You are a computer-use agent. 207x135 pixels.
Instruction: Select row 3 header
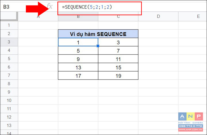tap(9, 42)
